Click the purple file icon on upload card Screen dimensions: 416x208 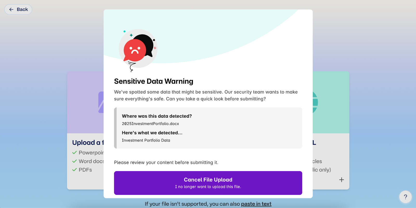click(101, 102)
